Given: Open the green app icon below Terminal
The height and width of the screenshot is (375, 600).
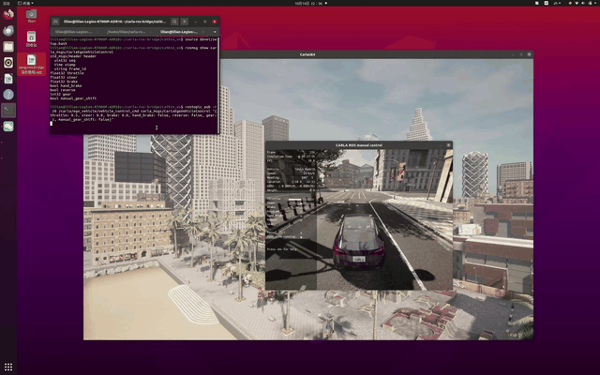Looking at the screenshot, I should tap(8, 127).
